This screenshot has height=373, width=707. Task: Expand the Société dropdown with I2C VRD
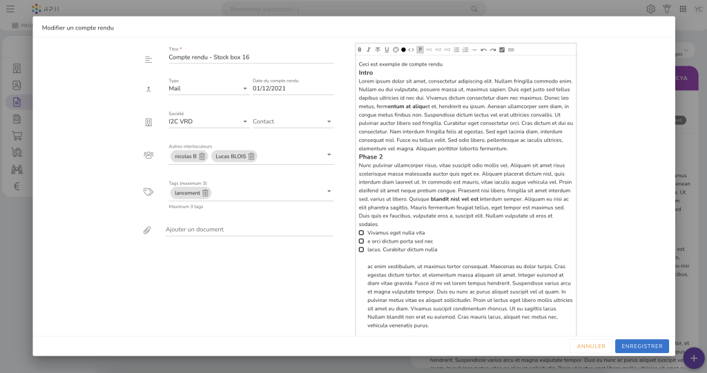click(x=244, y=121)
